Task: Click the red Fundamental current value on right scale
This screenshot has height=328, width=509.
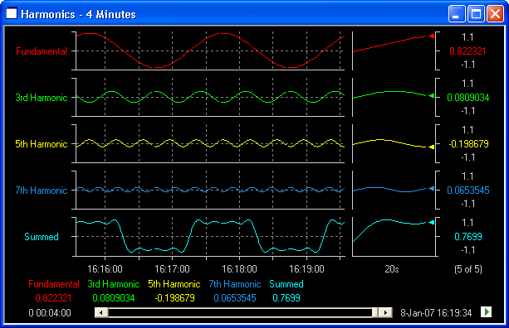Action: (467, 51)
